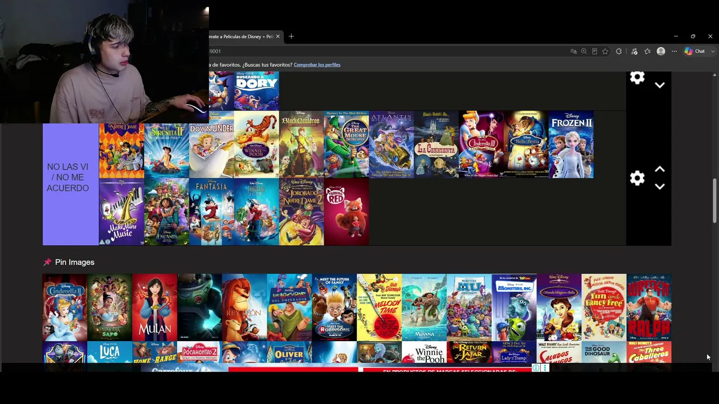Select the Fun and Fancy Free poster
Image resolution: width=719 pixels, height=404 pixels.
pyautogui.click(x=604, y=307)
